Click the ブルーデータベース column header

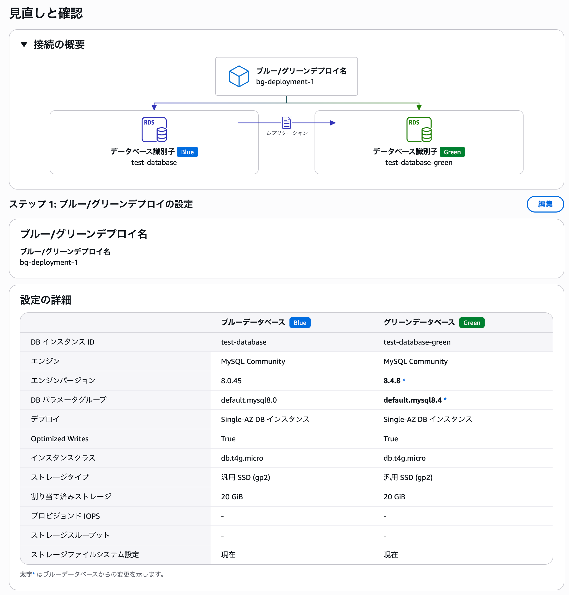click(253, 322)
